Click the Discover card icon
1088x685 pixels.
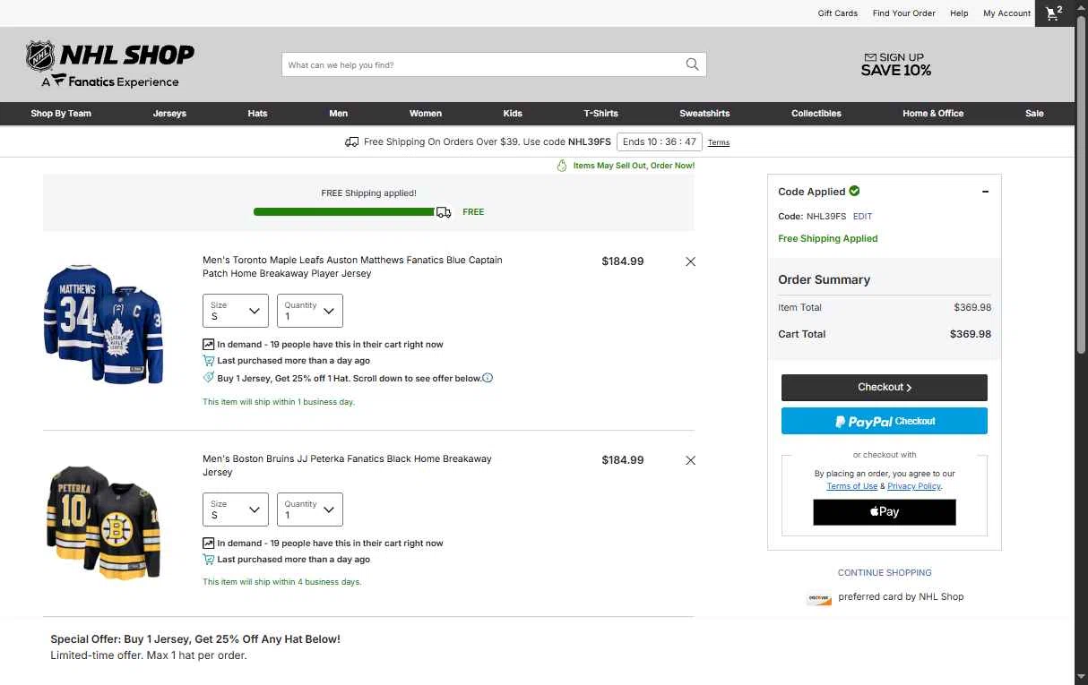click(819, 598)
